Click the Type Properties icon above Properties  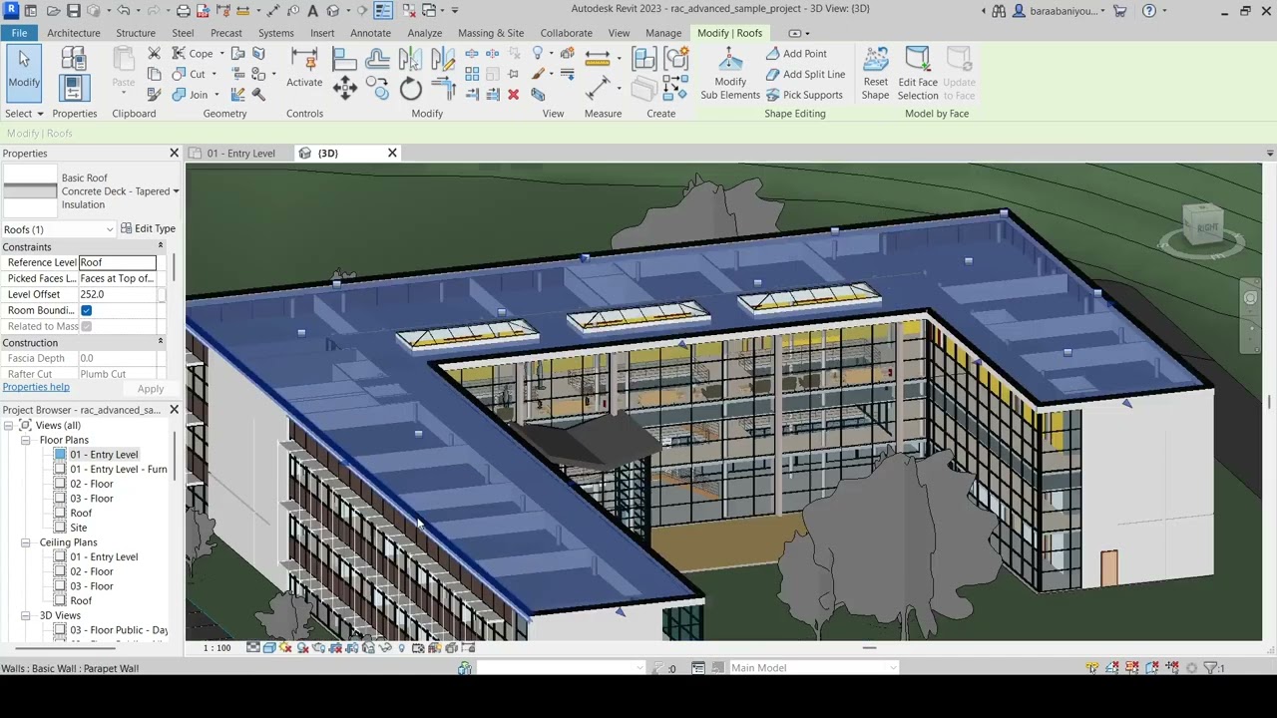pyautogui.click(x=73, y=57)
